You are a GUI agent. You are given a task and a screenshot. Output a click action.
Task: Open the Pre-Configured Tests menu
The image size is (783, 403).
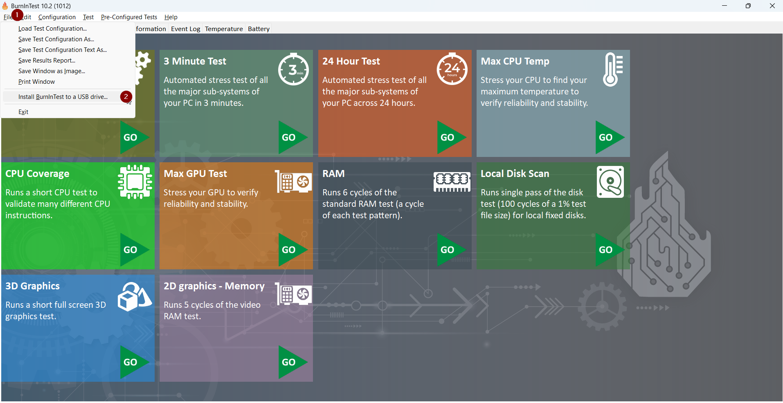coord(129,17)
